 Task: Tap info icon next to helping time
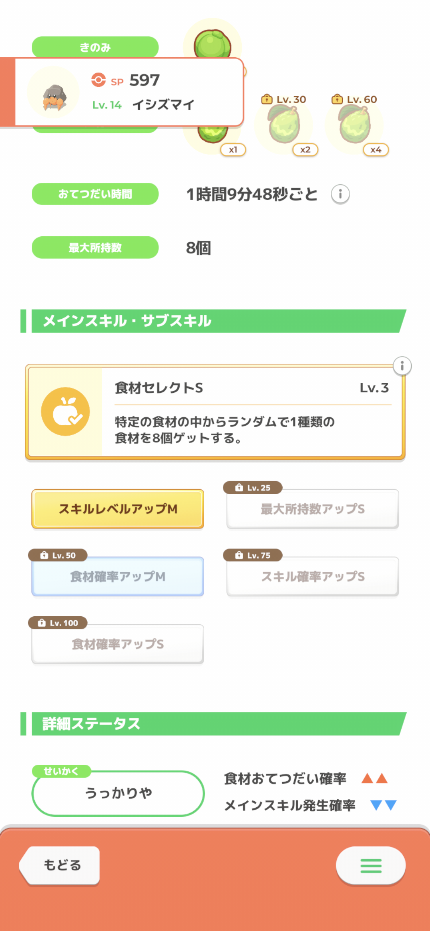(x=340, y=194)
